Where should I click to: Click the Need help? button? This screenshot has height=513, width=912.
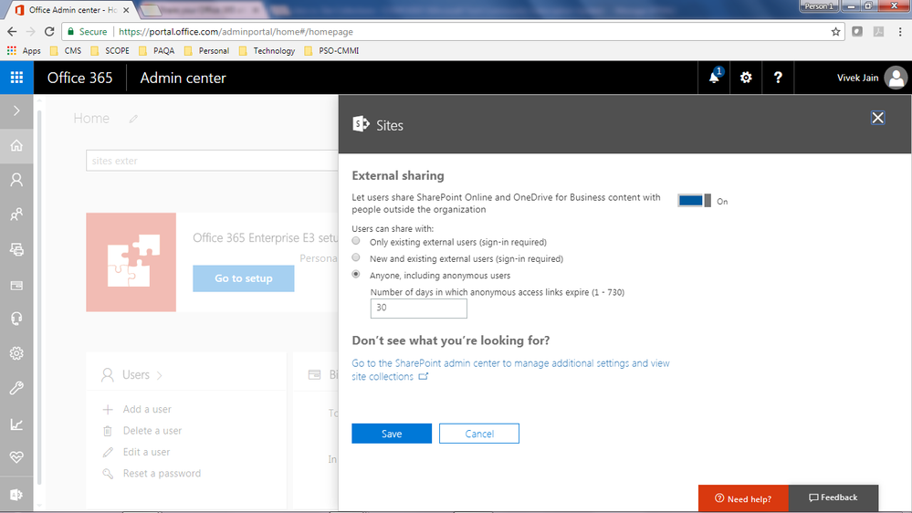pyautogui.click(x=743, y=498)
